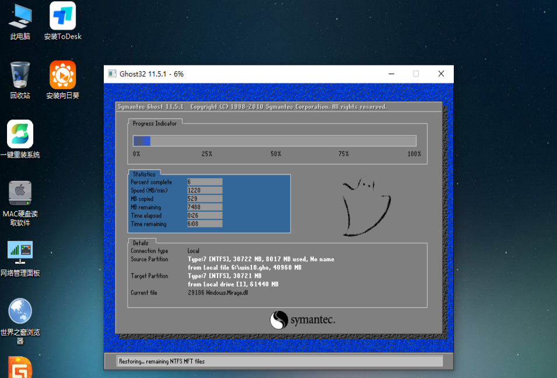
Task: Click the 75% progress marker label
Action: pos(344,154)
